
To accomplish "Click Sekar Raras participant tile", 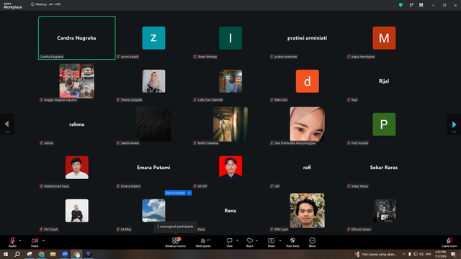I will click(384, 168).
